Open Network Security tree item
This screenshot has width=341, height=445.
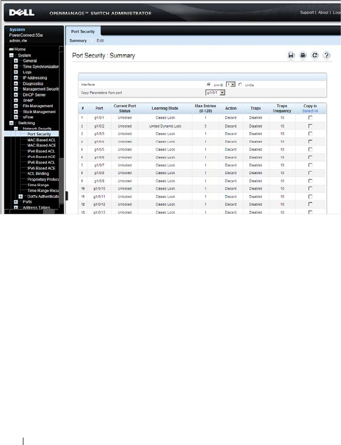tap(37, 128)
